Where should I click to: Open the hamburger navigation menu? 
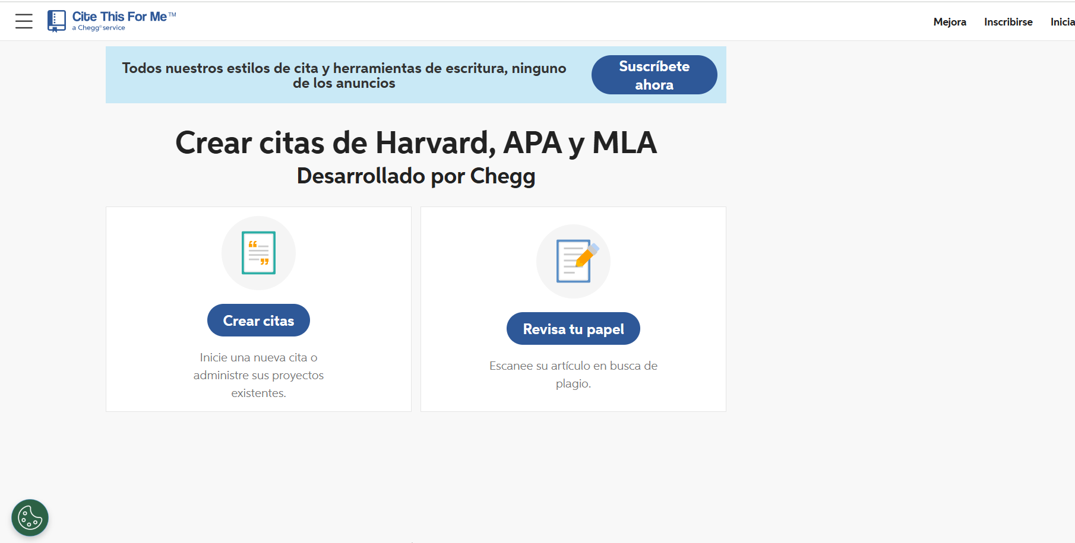tap(24, 21)
